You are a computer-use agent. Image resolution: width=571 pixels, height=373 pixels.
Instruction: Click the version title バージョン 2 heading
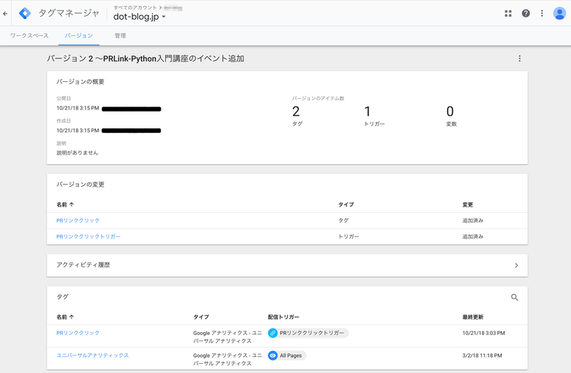[x=145, y=58]
